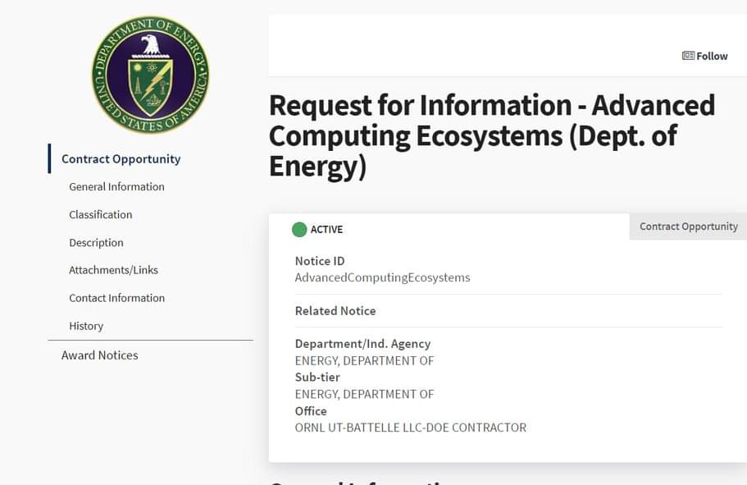
Task: Click the Request for Information page title
Action: point(491,135)
